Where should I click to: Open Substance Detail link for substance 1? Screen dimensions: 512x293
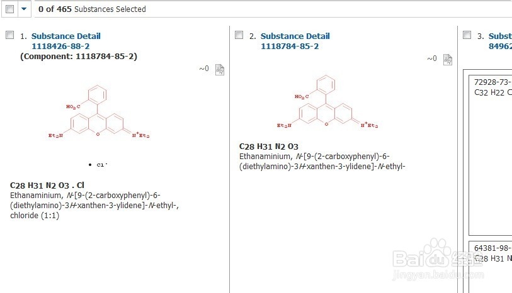point(65,36)
